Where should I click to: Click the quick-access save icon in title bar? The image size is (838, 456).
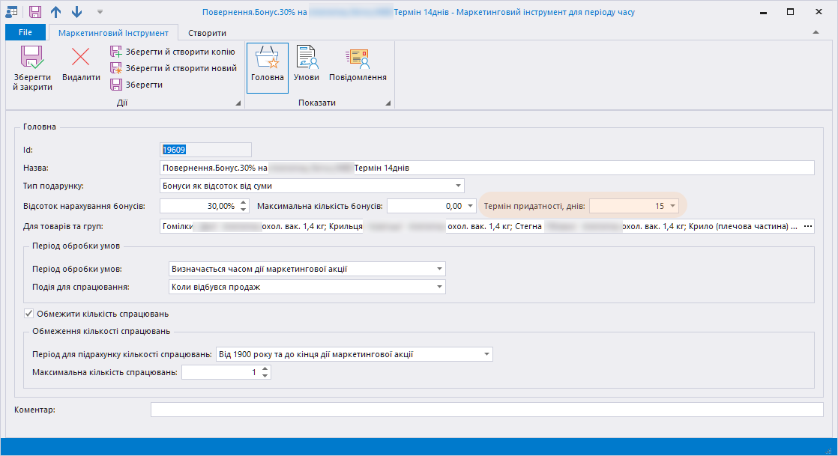point(35,12)
